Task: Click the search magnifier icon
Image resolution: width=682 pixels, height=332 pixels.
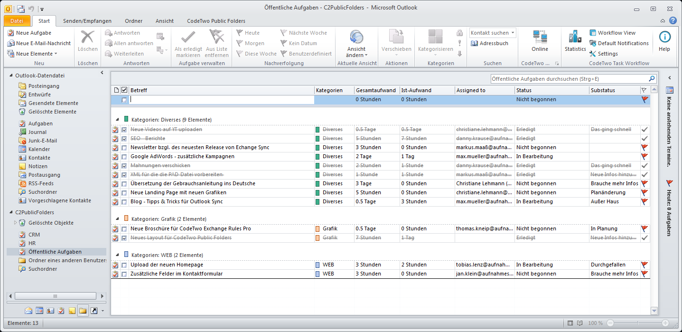Action: (652, 79)
